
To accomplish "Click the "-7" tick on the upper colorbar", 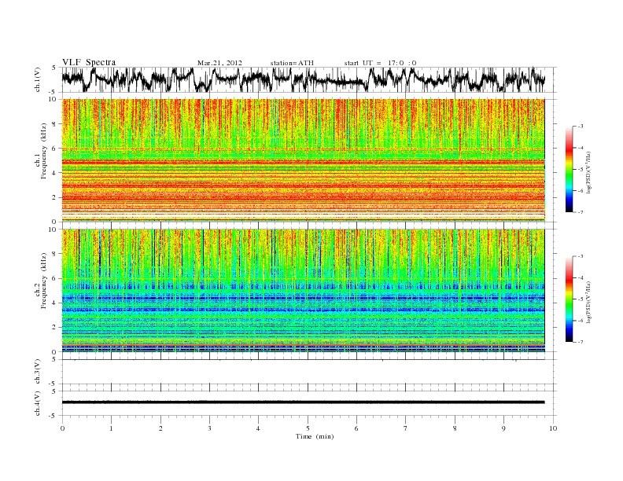I will [x=581, y=212].
